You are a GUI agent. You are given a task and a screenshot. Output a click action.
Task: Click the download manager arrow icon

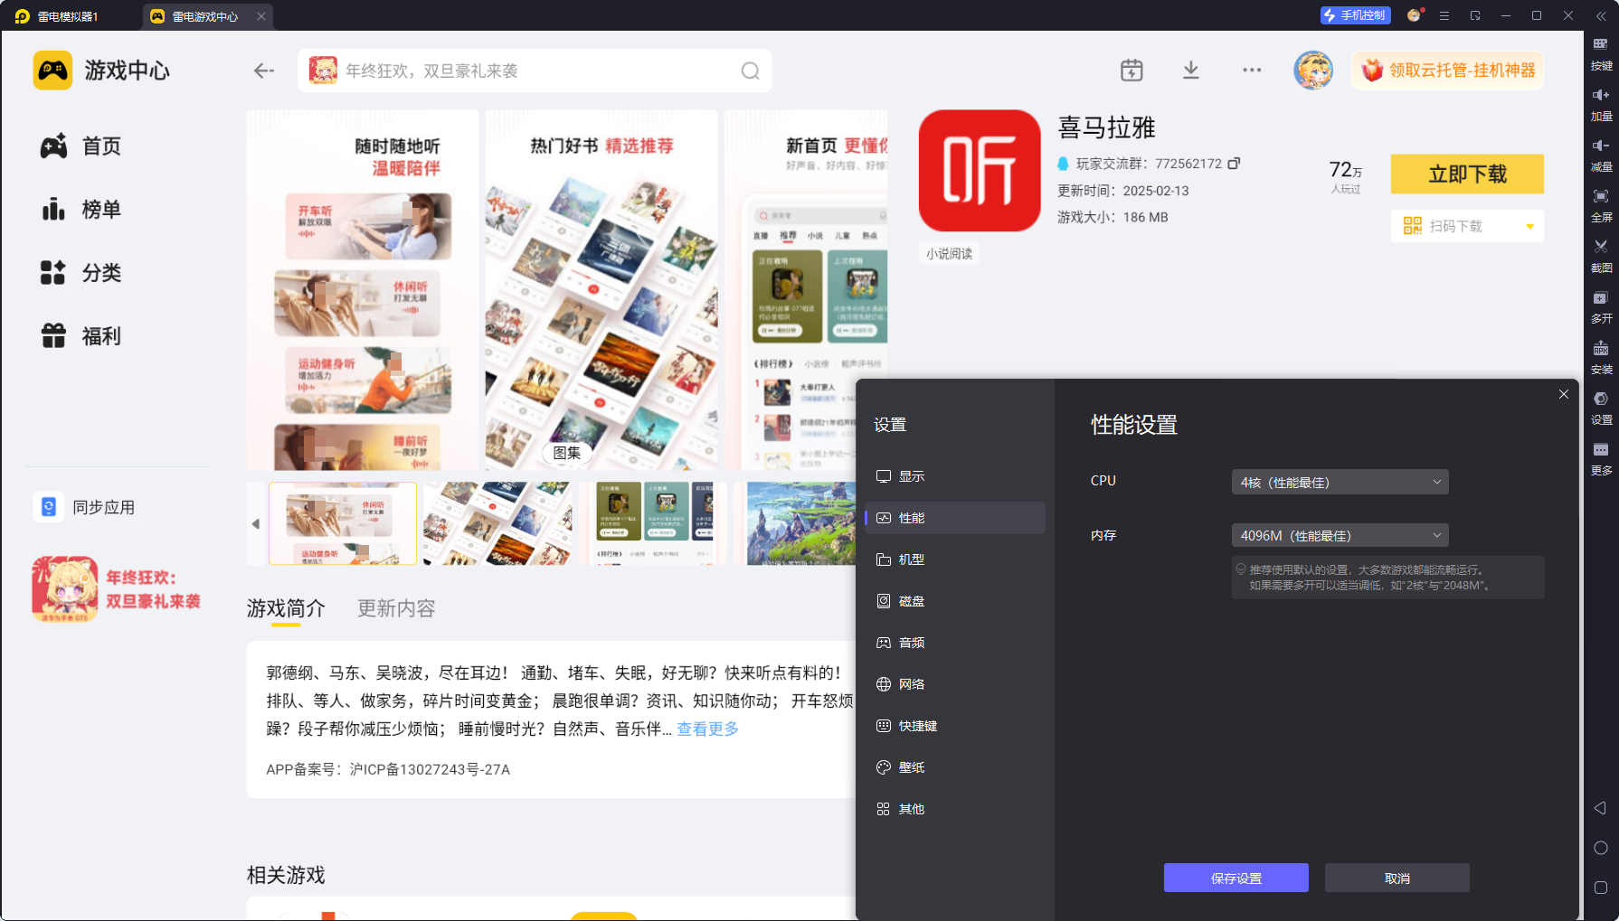[1191, 70]
